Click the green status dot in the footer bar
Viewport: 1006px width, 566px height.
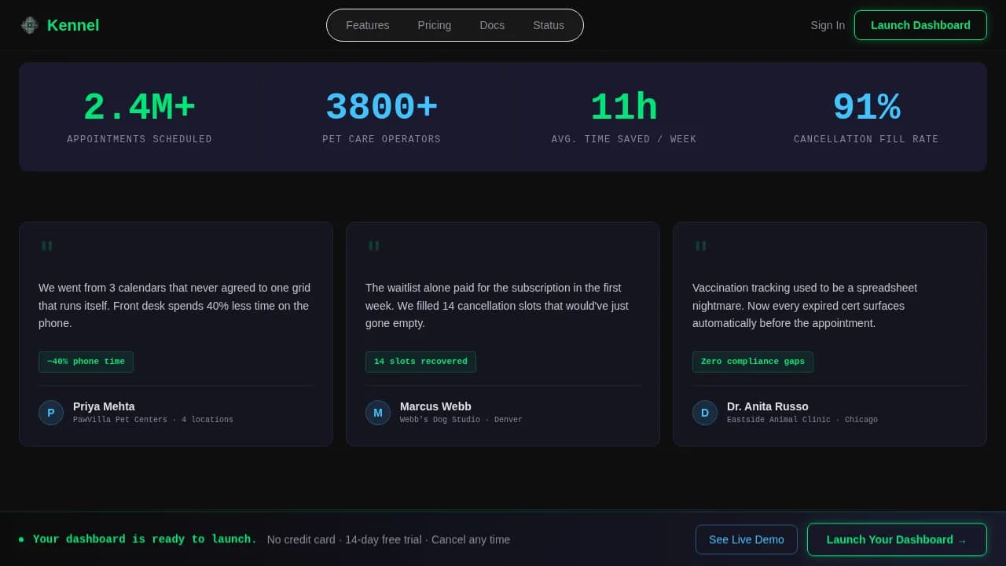click(21, 539)
